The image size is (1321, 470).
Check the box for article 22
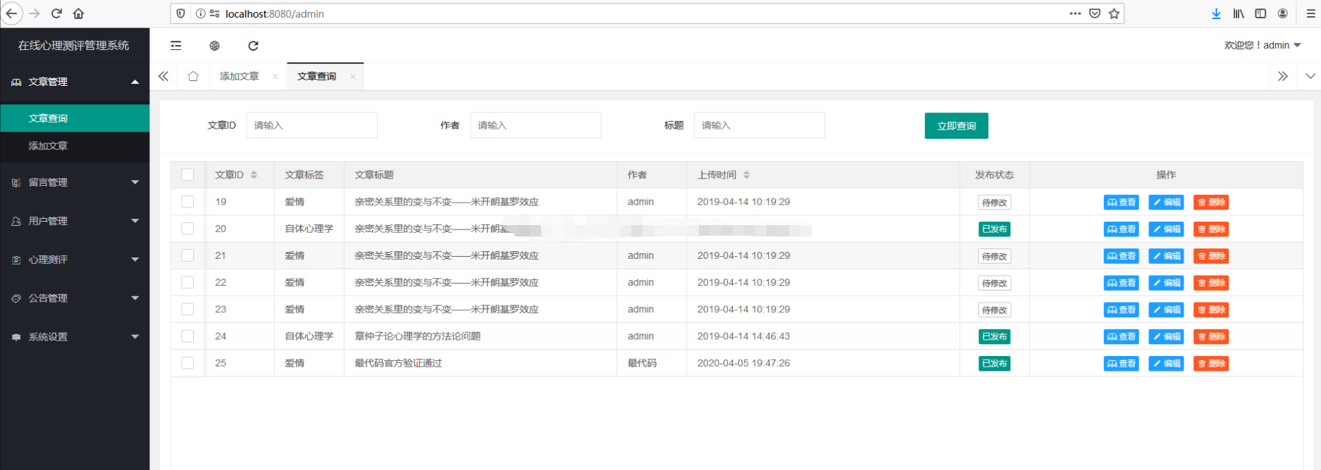[187, 282]
